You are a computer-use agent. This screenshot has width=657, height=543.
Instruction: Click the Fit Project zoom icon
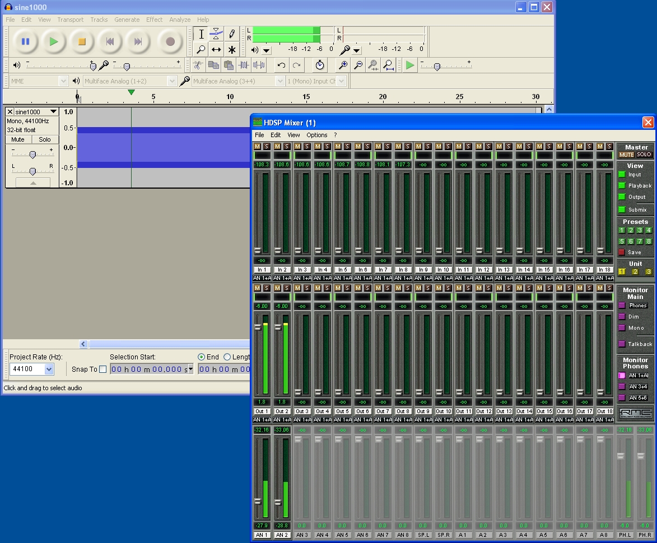tap(388, 65)
